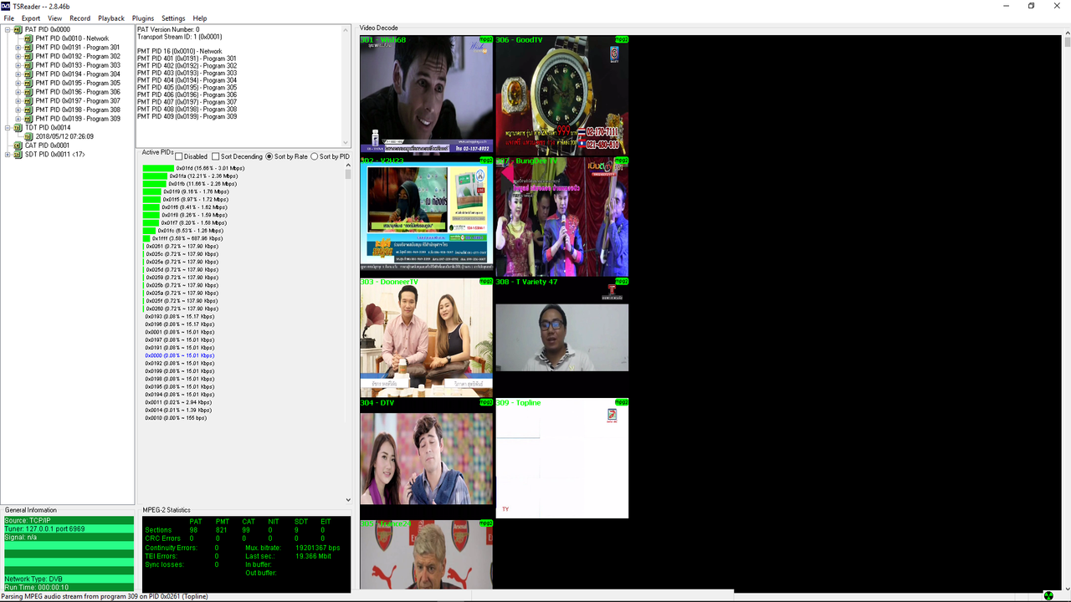This screenshot has width=1071, height=602.
Task: Click the PAT PID 0x0000 node icon
Action: (18, 30)
